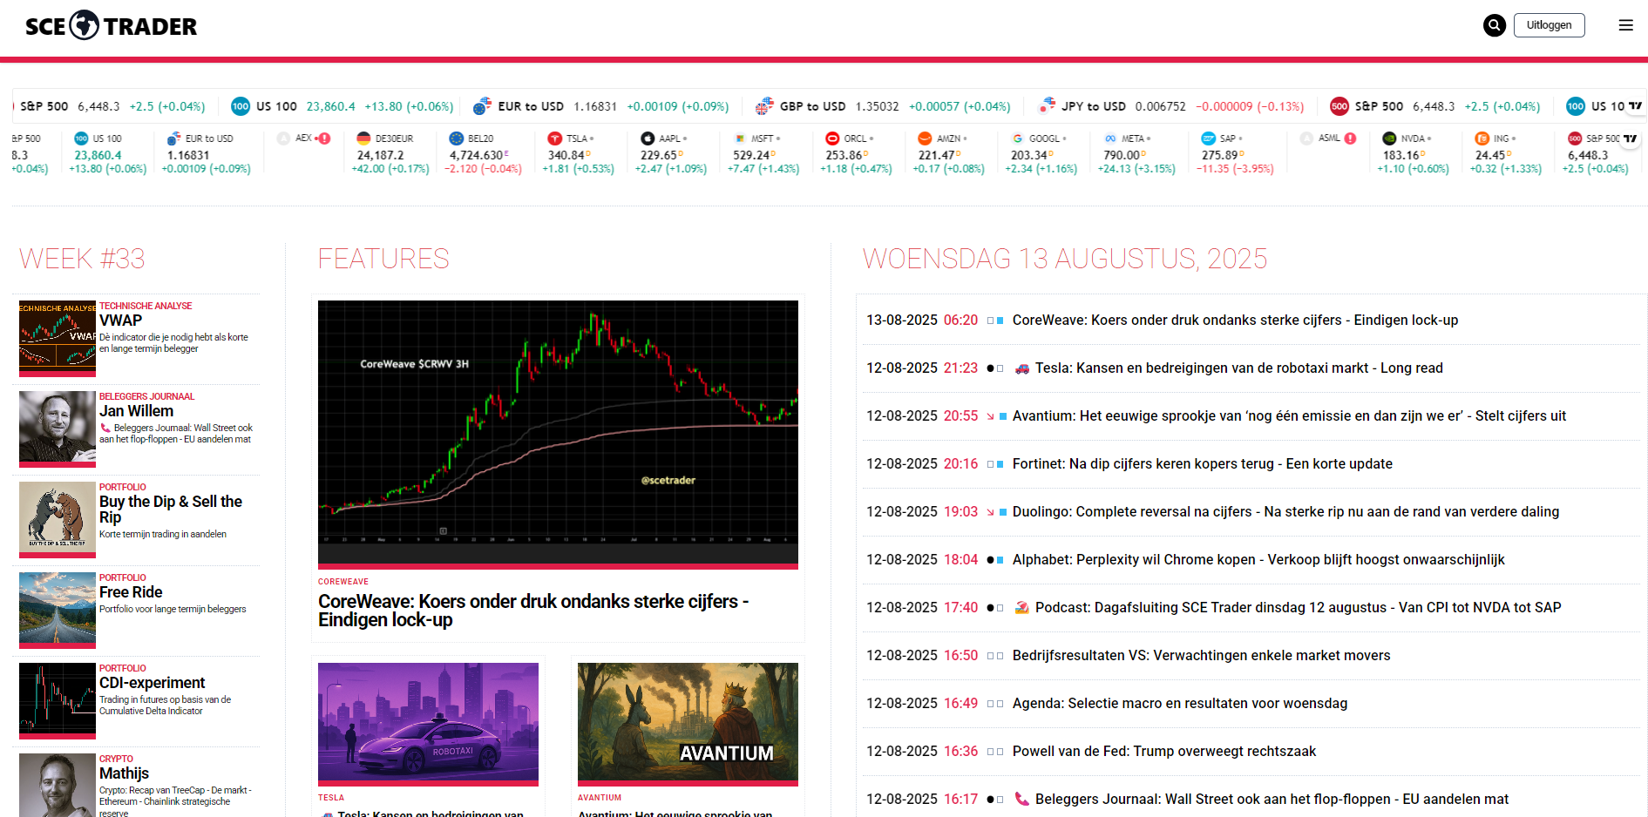The height and width of the screenshot is (817, 1648).
Task: Click the down-arrow icon on Duolingo news row
Action: pos(990,512)
